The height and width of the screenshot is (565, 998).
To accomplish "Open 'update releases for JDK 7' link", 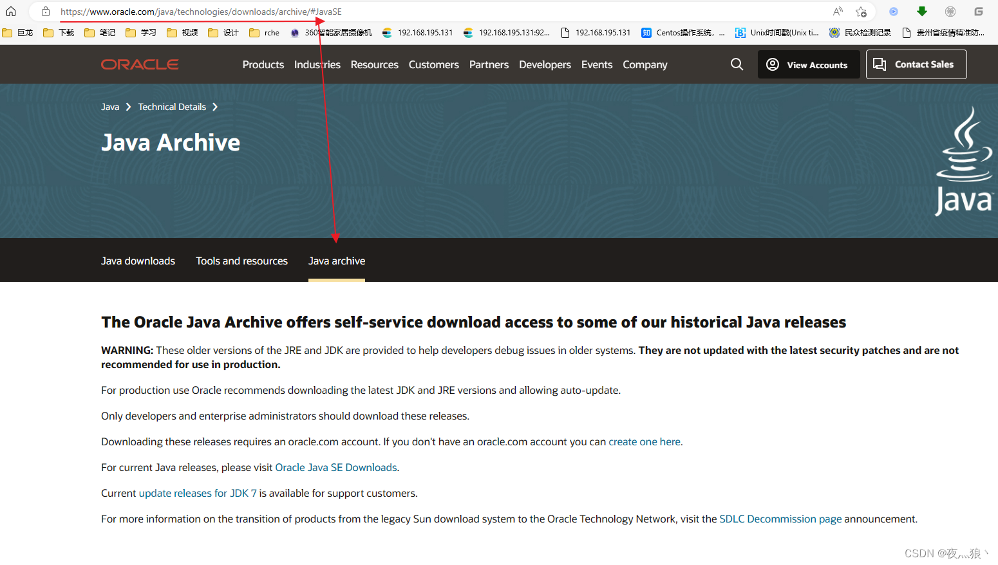I will point(198,493).
